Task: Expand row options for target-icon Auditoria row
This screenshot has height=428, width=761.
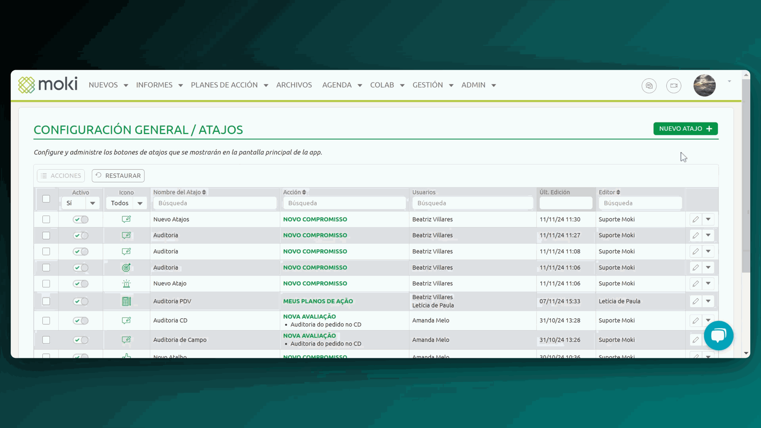Action: pyautogui.click(x=708, y=268)
